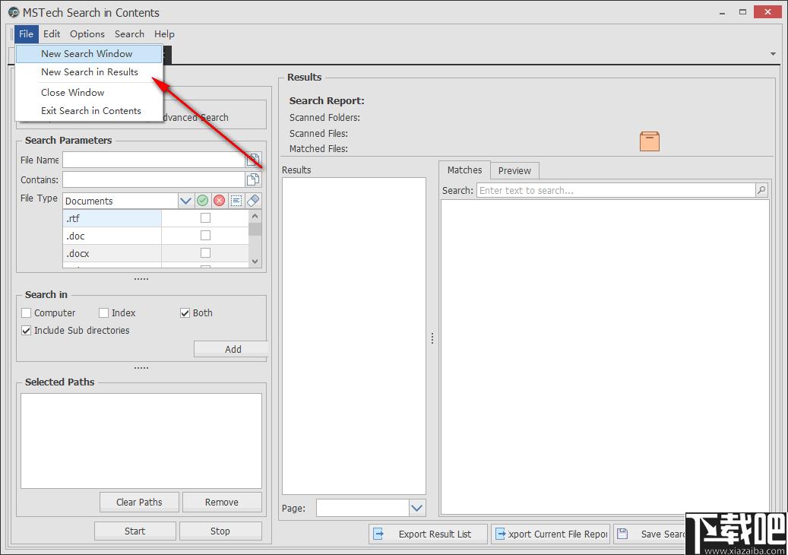The image size is (788, 555).
Task: Click the Remove button under Selected Paths
Action: pos(222,503)
